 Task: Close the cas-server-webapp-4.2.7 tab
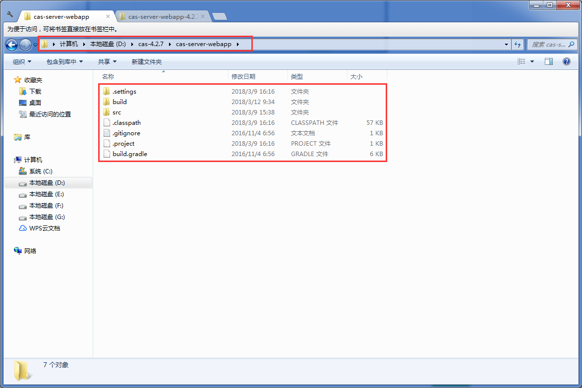203,16
